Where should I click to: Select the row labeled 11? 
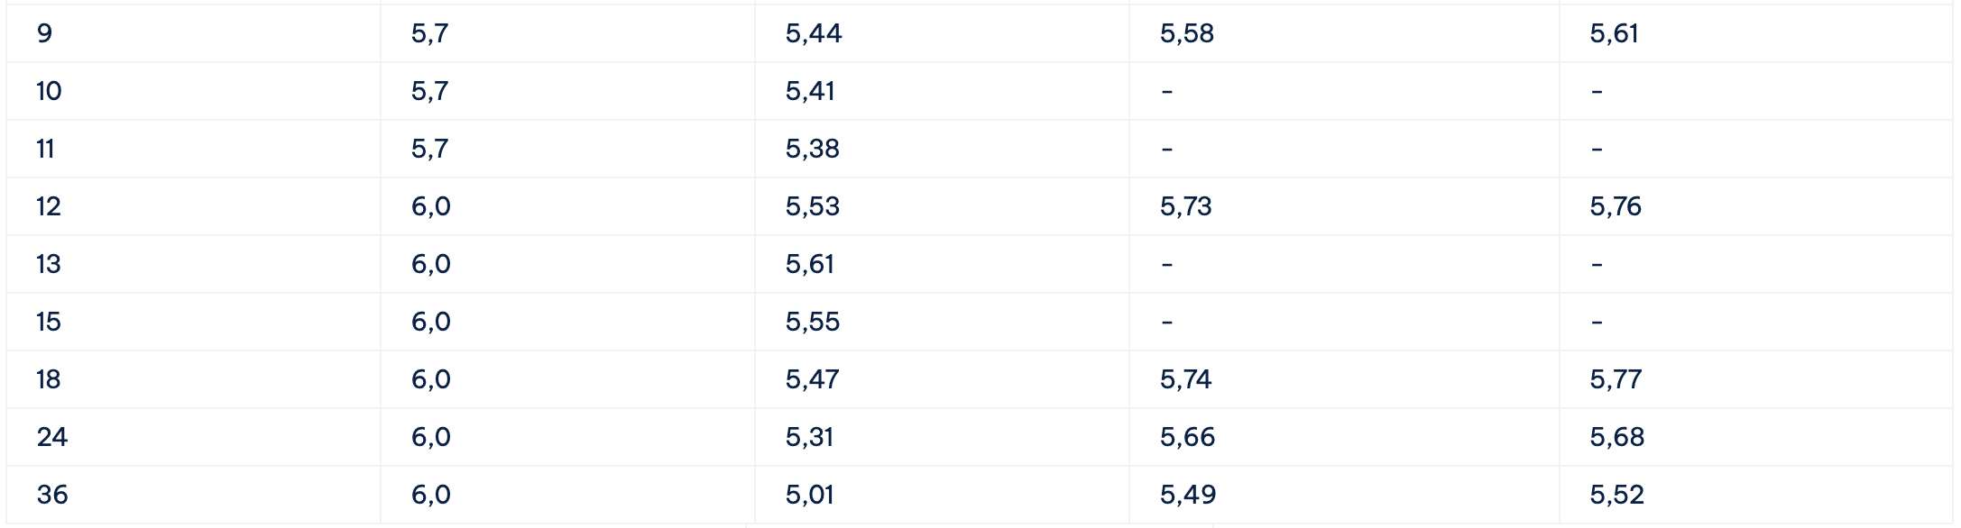pyautogui.click(x=980, y=149)
